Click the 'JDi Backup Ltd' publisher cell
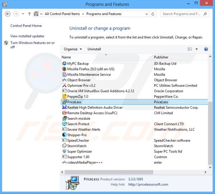The width and height of the screenshot is (215, 194). [165, 63]
